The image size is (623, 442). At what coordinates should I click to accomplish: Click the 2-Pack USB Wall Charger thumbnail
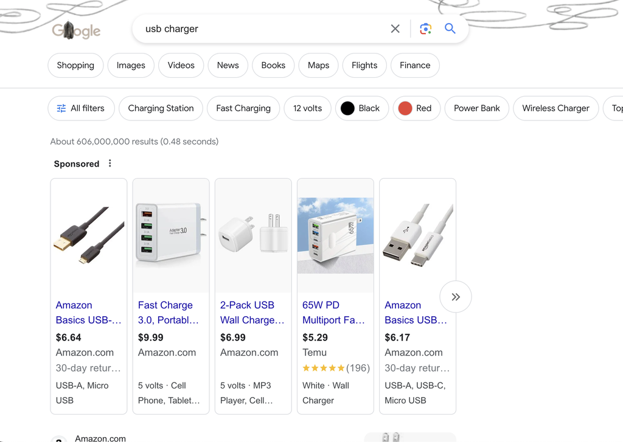(x=253, y=236)
